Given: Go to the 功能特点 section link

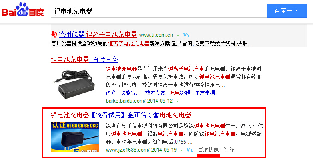Looking at the screenshot, I should [x=130, y=93].
